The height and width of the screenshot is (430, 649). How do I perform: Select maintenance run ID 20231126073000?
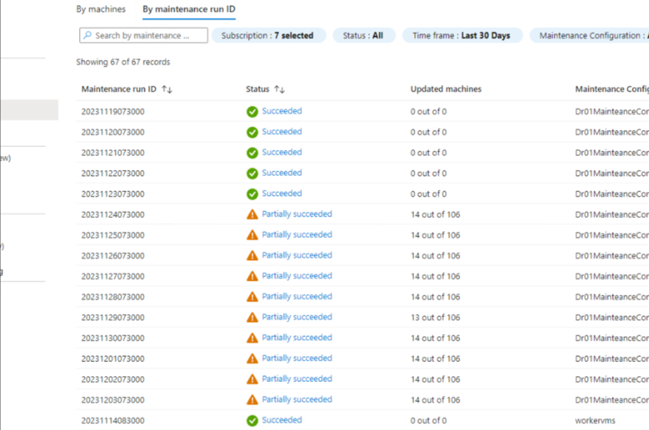pos(113,256)
